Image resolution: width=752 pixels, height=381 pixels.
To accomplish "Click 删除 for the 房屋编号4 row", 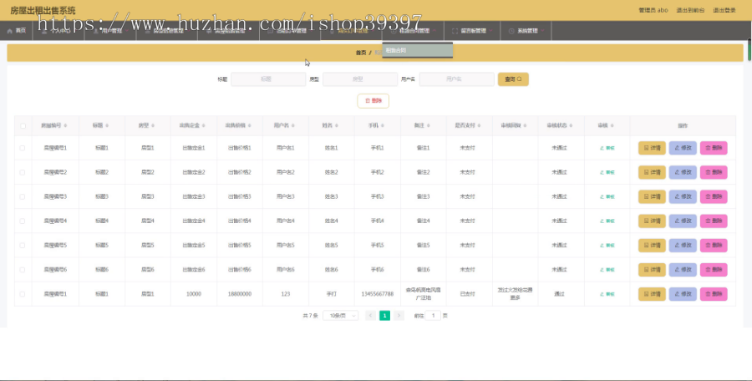I will [x=714, y=221].
